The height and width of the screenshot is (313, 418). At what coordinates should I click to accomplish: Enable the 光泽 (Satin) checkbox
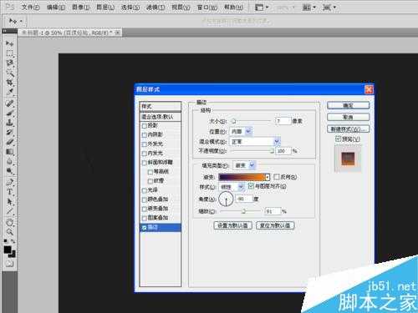click(145, 190)
